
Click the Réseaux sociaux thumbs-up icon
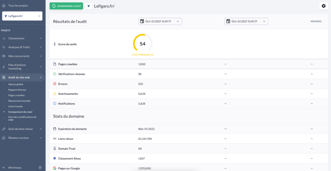[4, 138]
